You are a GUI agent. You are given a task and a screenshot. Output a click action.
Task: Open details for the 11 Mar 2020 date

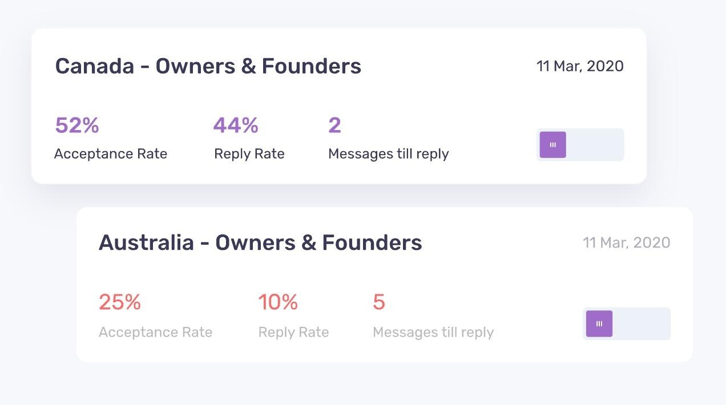(580, 66)
